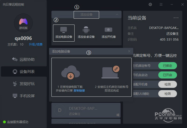Viewport: 187px width, 128px height.
Task: Click the 复制链接 link
Action: pos(79,90)
